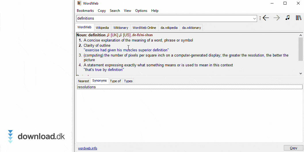
Task: Click the [UK] pronunciation label
Action: [x=114, y=35]
